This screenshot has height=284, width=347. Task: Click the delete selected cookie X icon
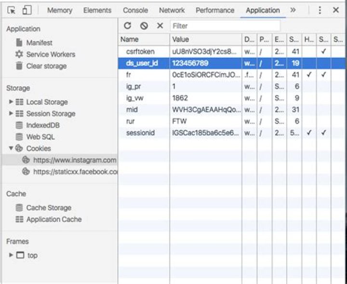pyautogui.click(x=160, y=26)
